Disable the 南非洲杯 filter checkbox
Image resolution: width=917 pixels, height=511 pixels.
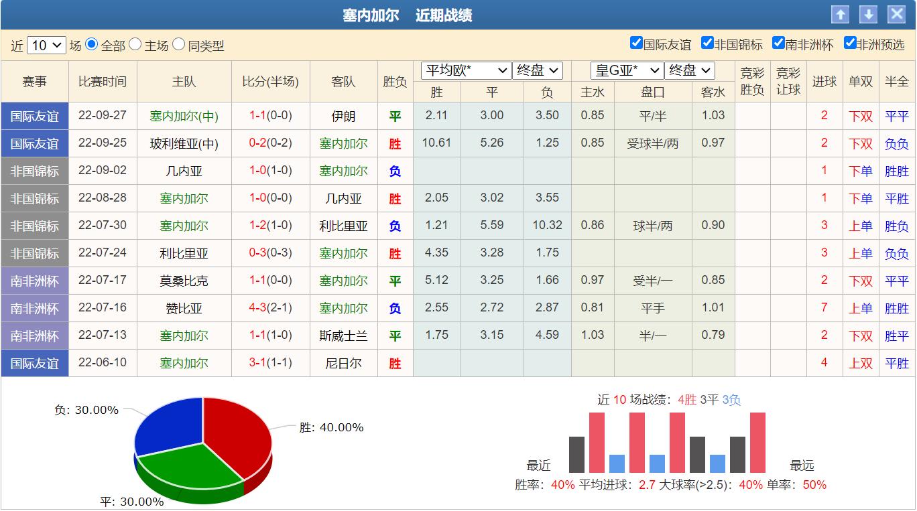[x=778, y=42]
